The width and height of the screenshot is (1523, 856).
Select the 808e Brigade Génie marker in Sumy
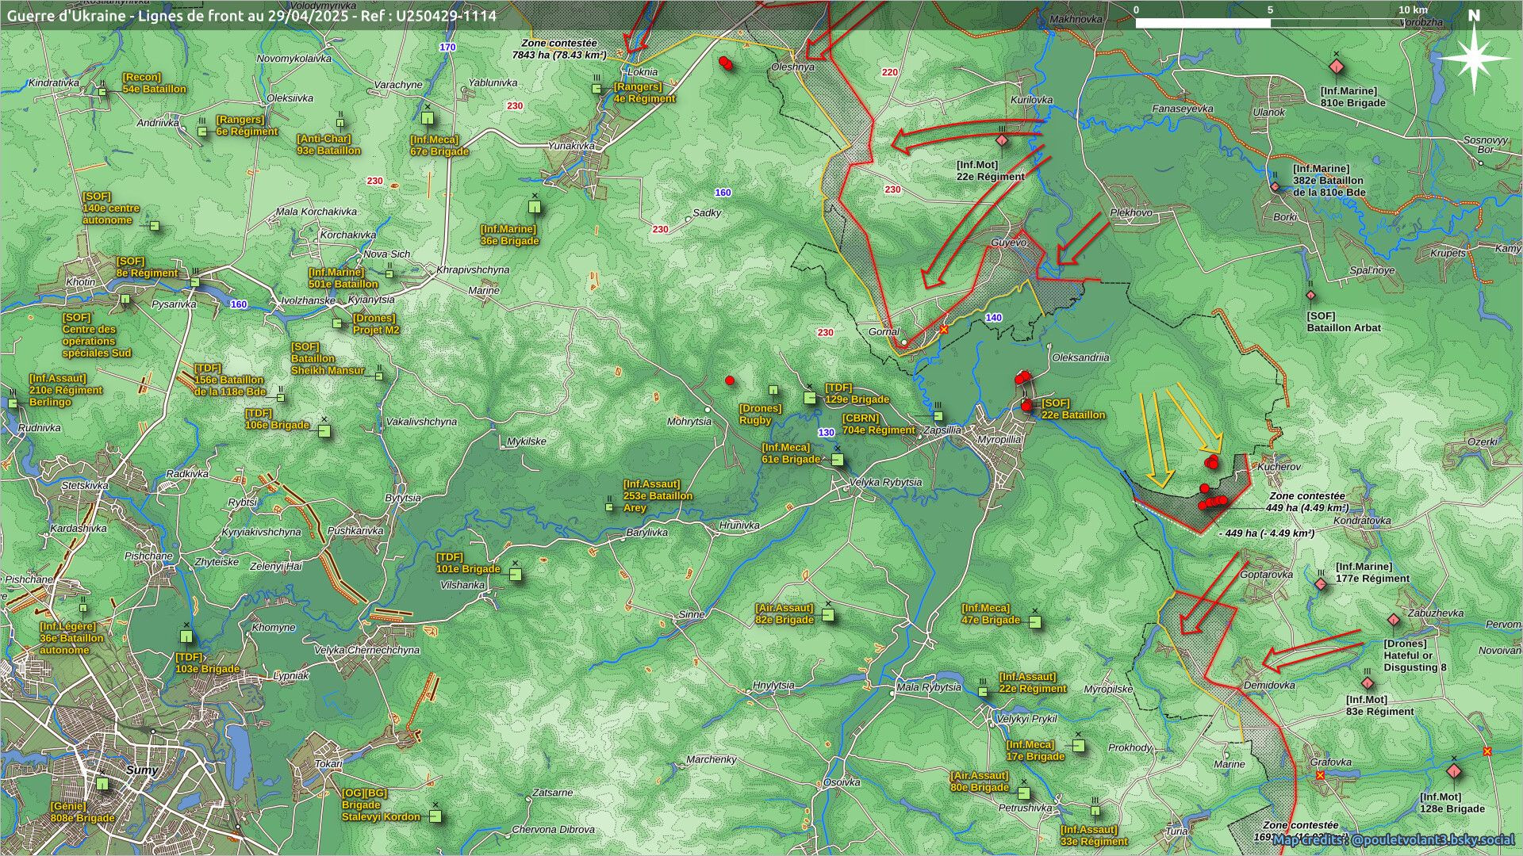(x=102, y=784)
